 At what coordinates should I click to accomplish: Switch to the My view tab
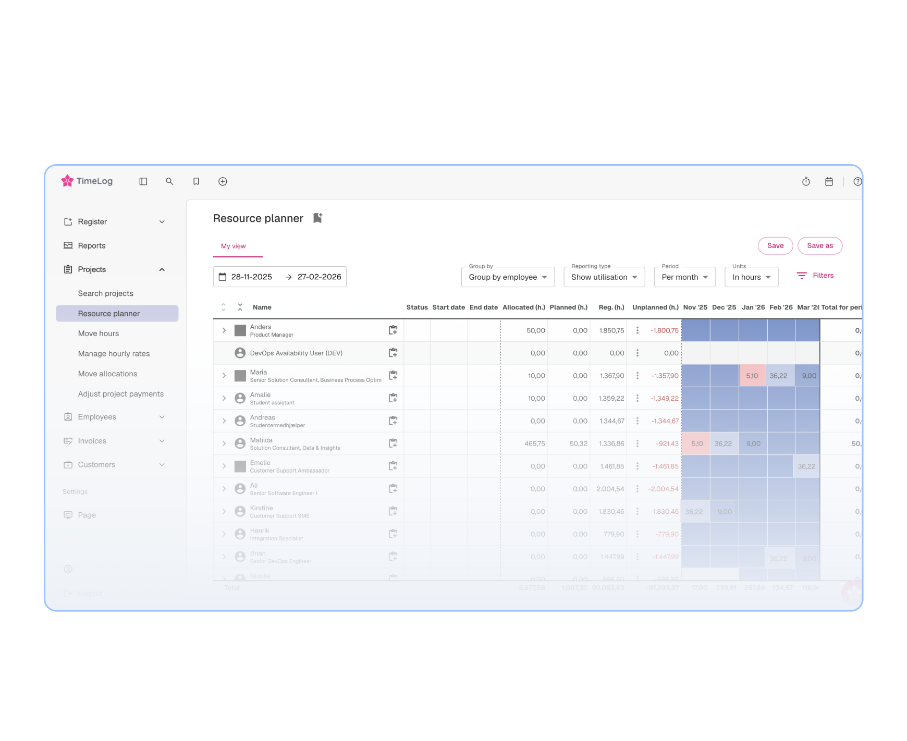coord(233,246)
